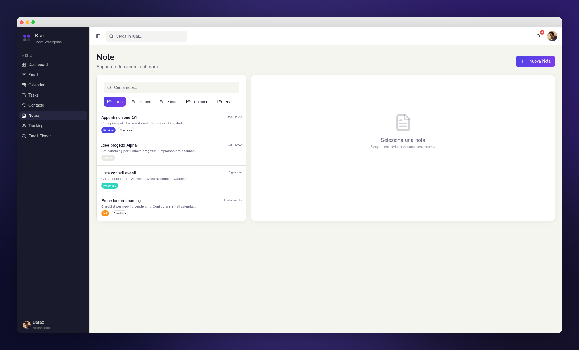Click the notifications bell with the badge
The image size is (579, 350).
pos(538,36)
